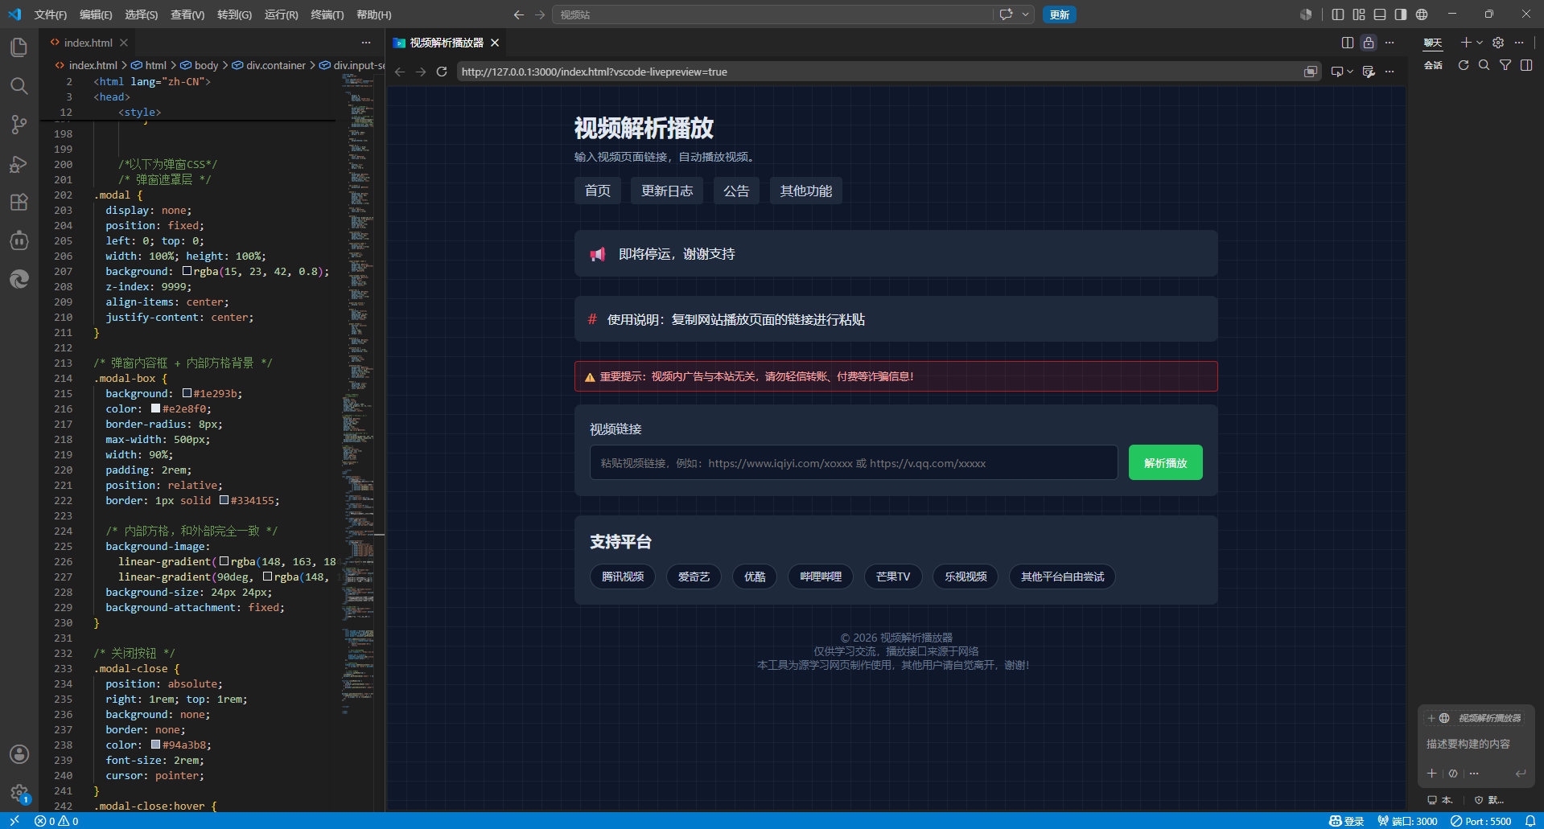1544x829 pixels.
Task: Open the Explorer view in activity bar
Action: [x=19, y=47]
